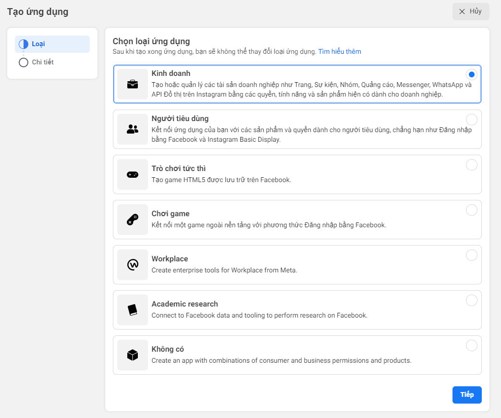Image resolution: width=501 pixels, height=418 pixels.
Task: Select the Workplace radio button
Action: click(471, 255)
